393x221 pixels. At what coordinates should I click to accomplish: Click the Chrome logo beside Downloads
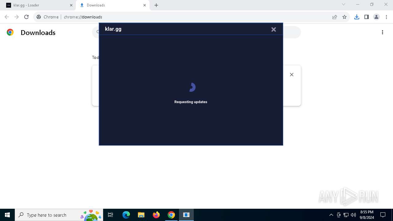tap(10, 32)
